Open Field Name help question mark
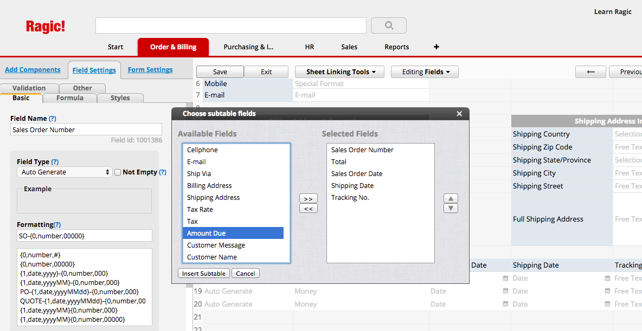 coord(53,119)
